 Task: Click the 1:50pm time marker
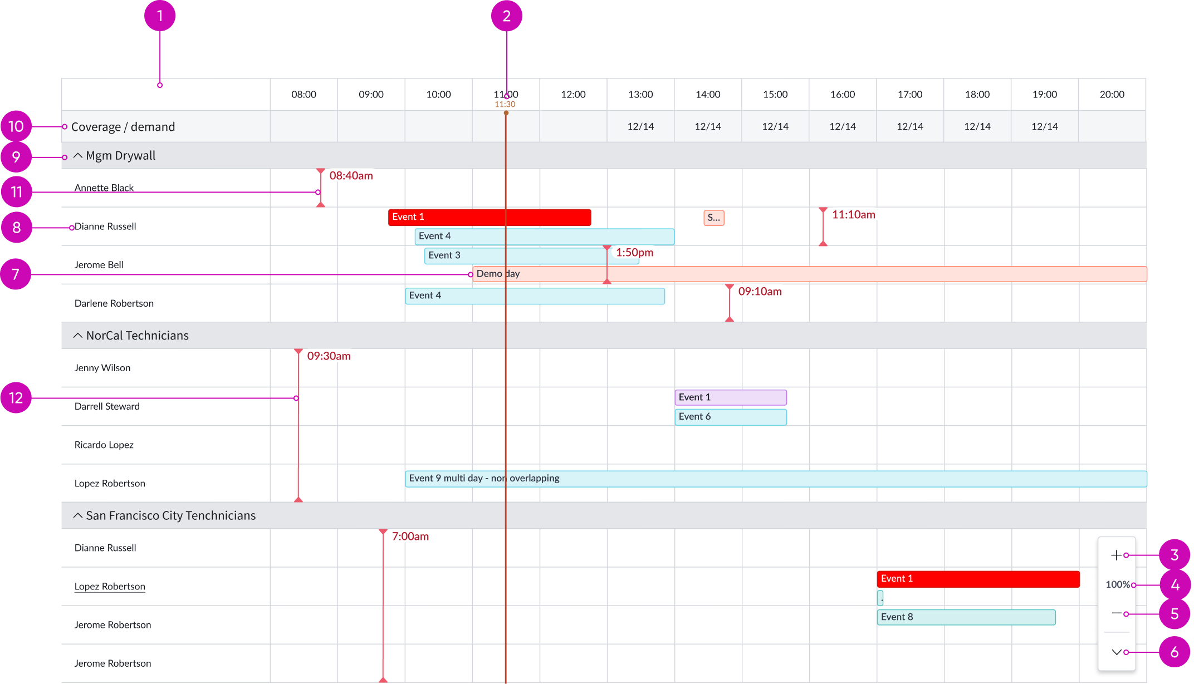(x=634, y=252)
